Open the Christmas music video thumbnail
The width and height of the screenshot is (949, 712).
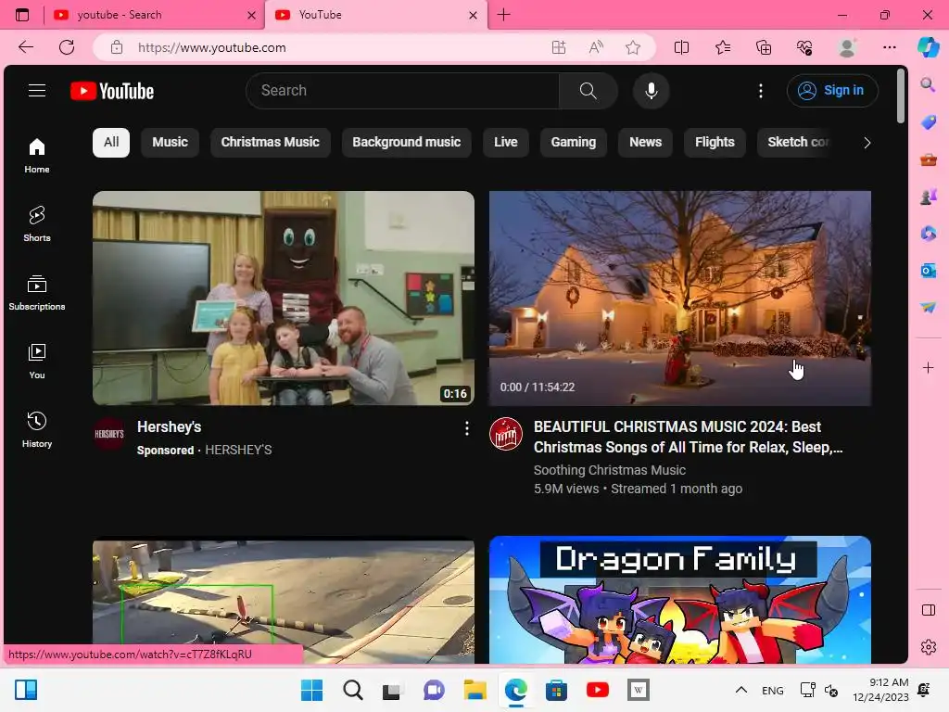(x=680, y=298)
